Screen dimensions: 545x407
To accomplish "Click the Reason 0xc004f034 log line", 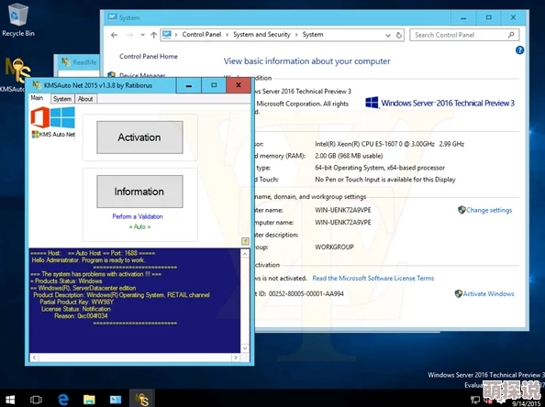I will pos(81,316).
